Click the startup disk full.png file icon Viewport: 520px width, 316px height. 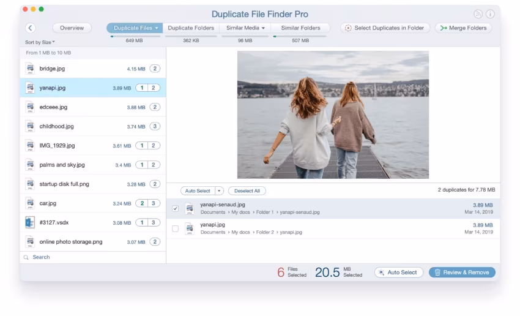[x=30, y=184]
